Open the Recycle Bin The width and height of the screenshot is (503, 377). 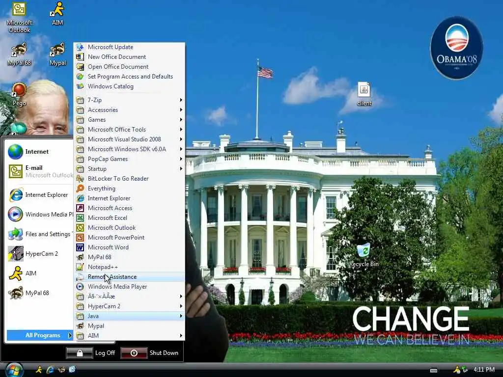(x=364, y=255)
